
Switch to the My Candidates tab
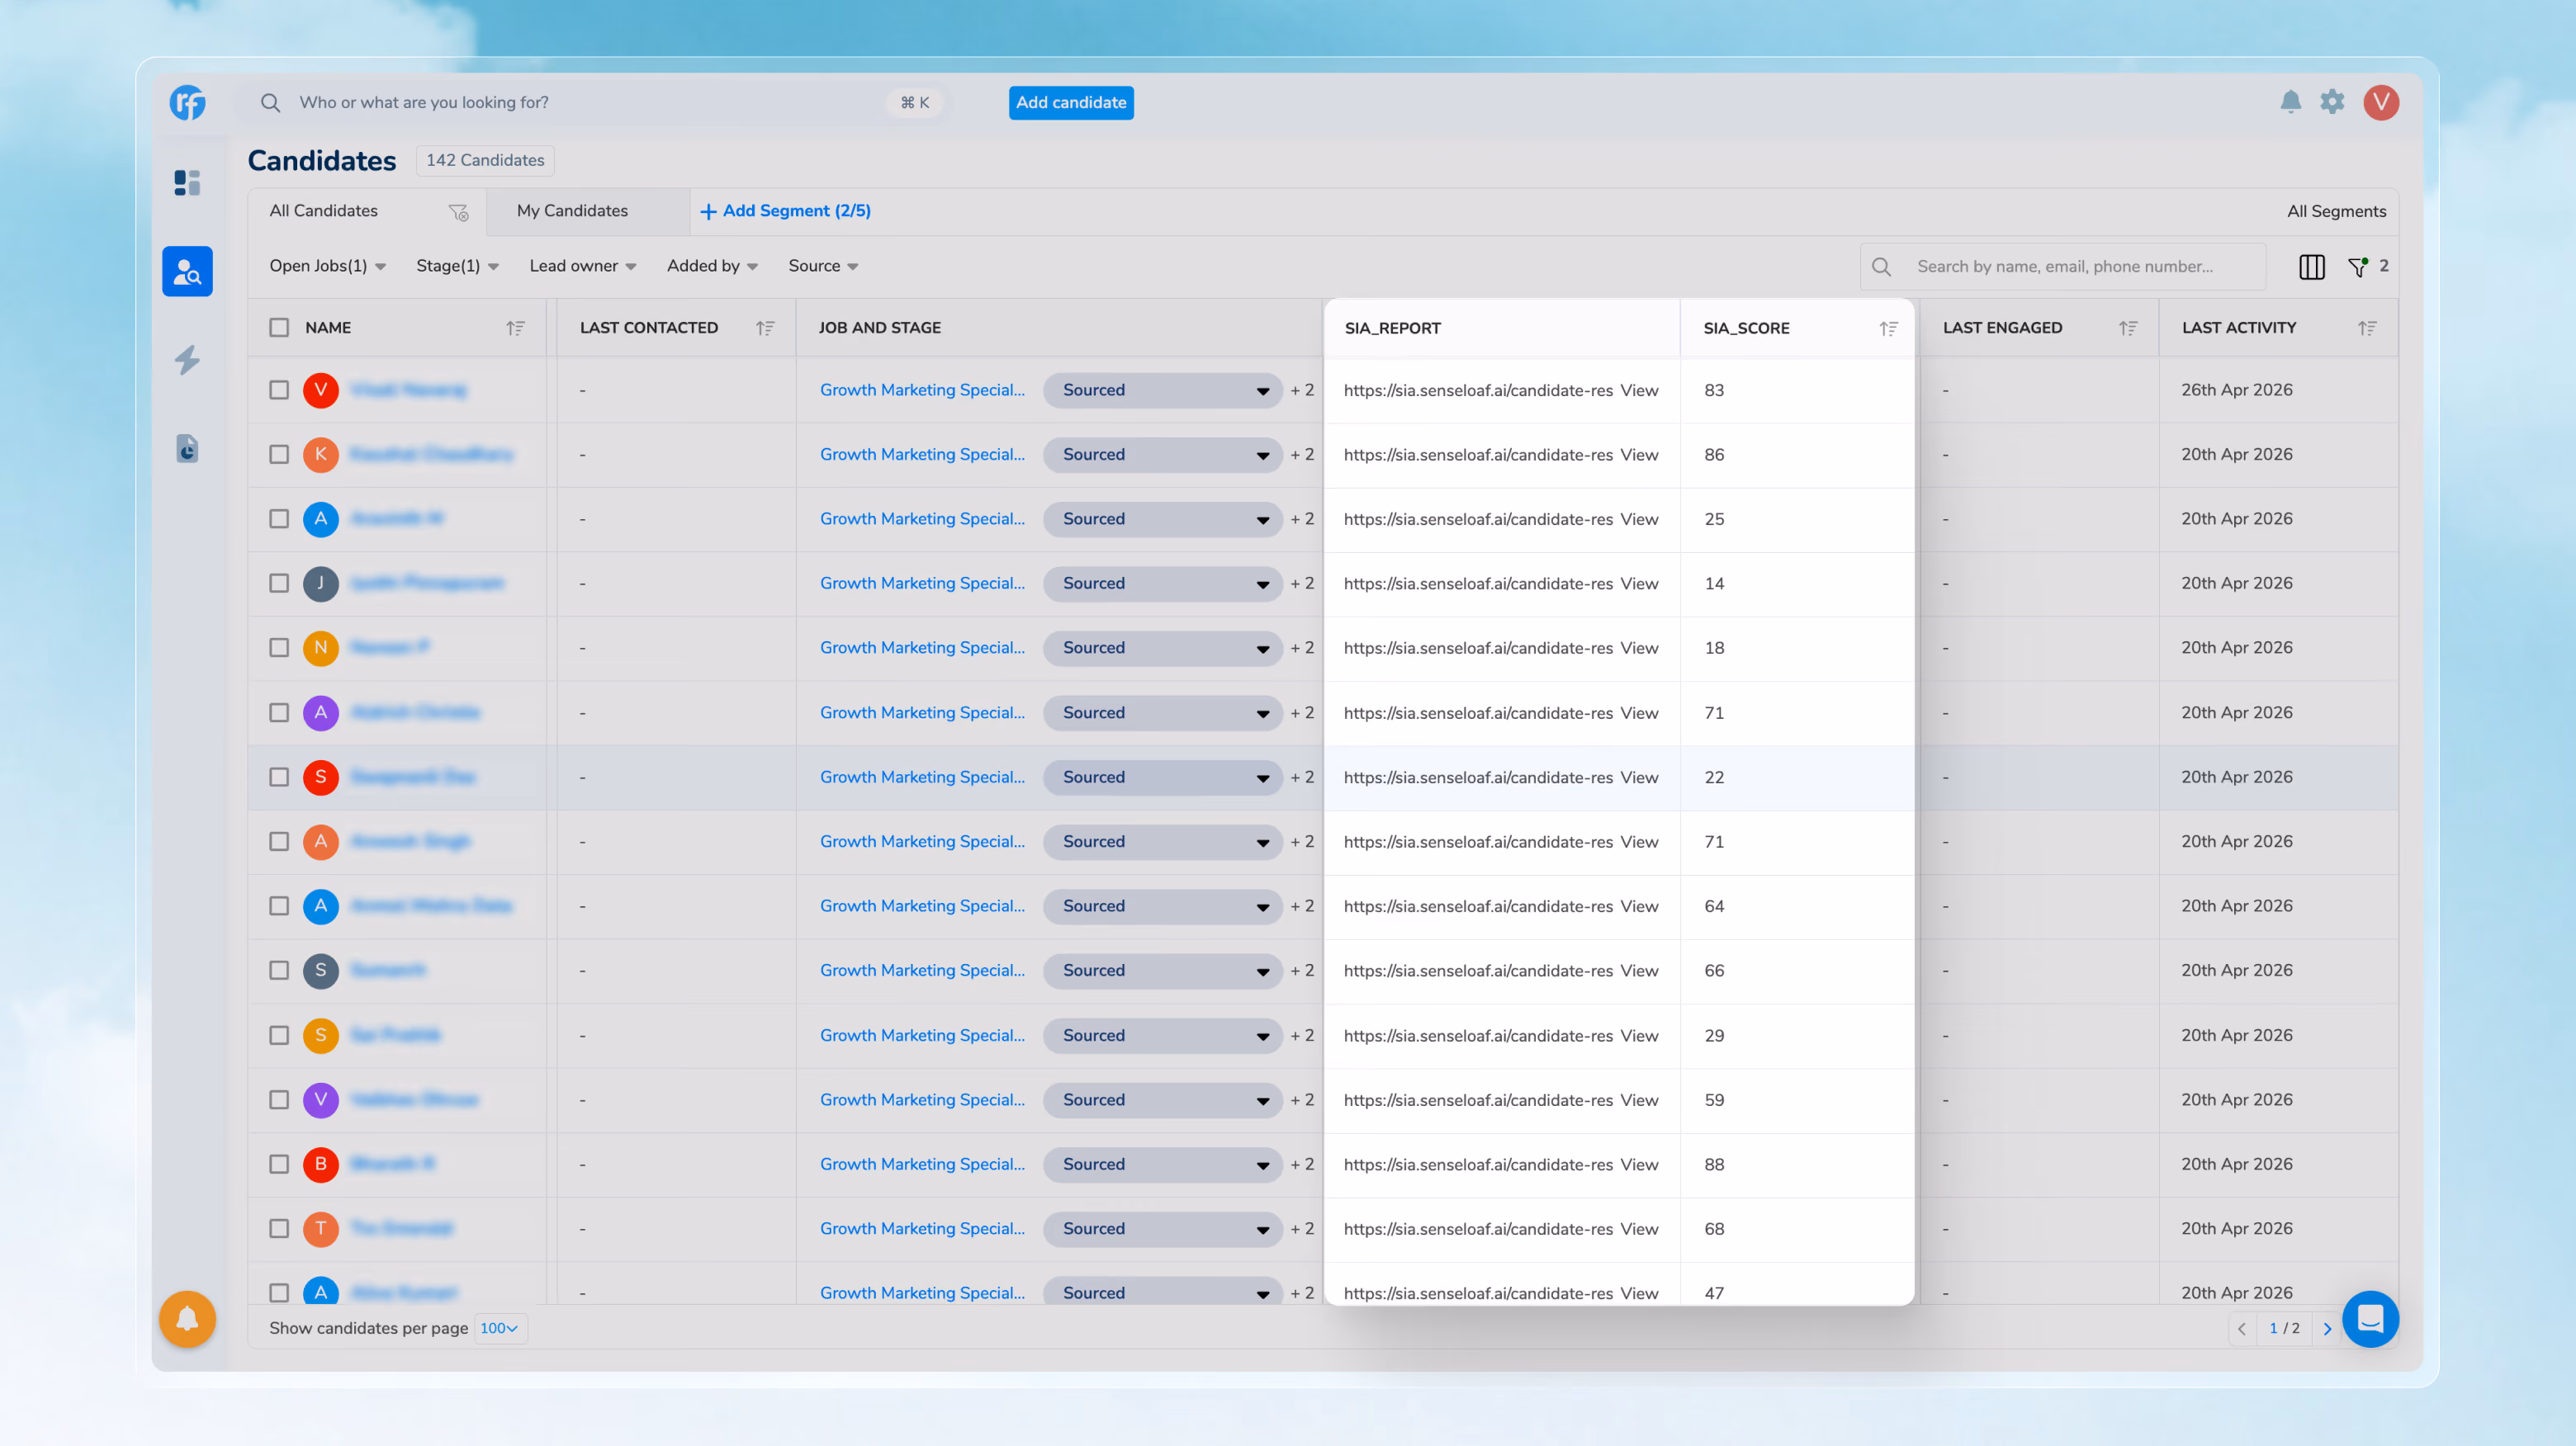click(x=572, y=210)
